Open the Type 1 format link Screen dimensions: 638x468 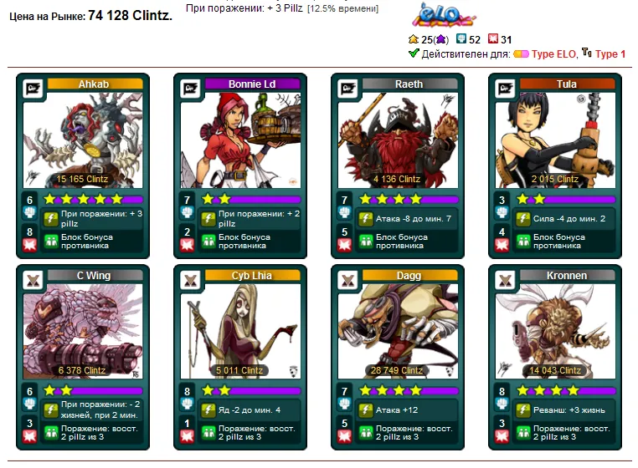click(610, 54)
